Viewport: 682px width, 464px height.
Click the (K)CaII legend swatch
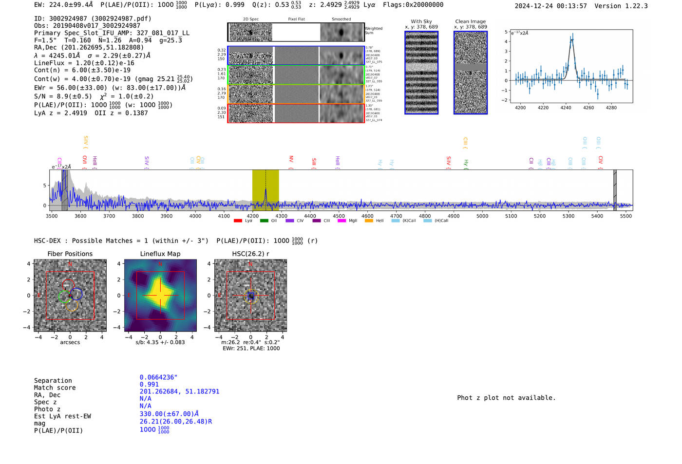pyautogui.click(x=396, y=221)
